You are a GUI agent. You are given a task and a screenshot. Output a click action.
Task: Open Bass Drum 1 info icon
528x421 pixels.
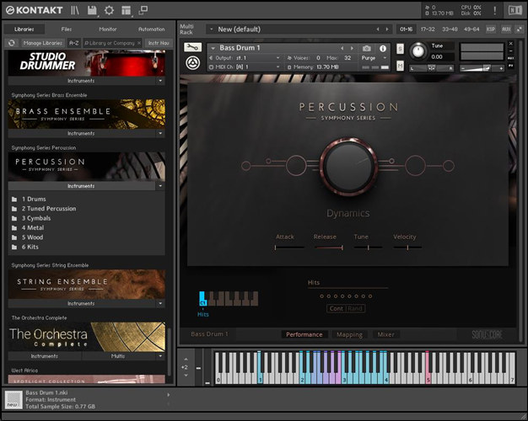[x=383, y=49]
